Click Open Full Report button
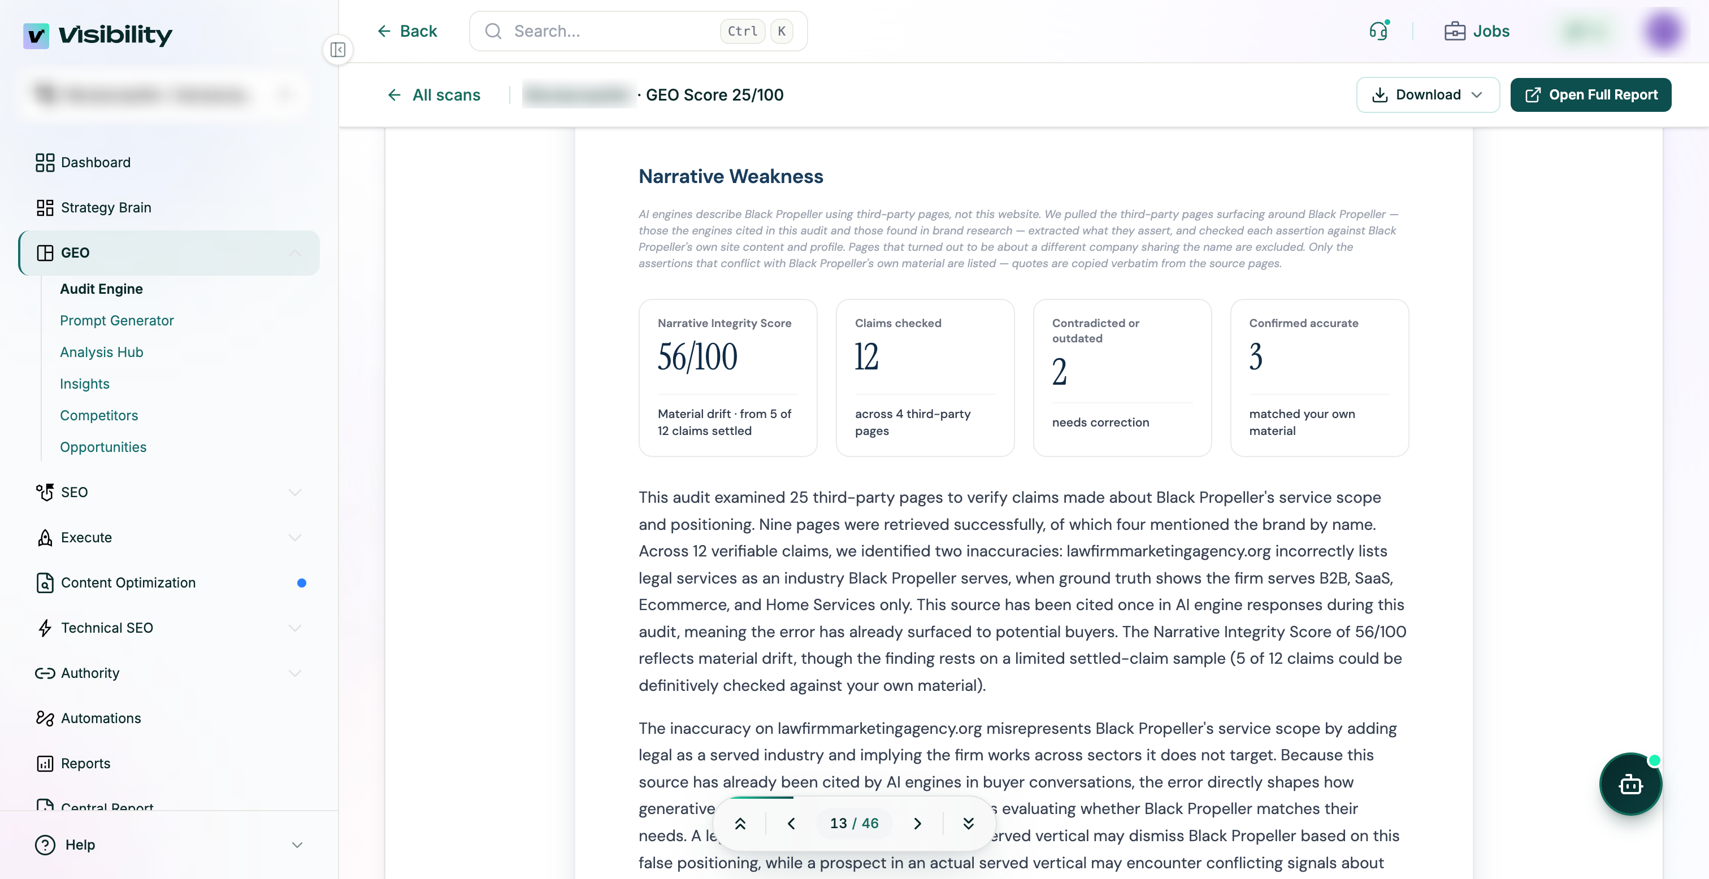Screen dimensions: 1709x879 tap(1590, 95)
